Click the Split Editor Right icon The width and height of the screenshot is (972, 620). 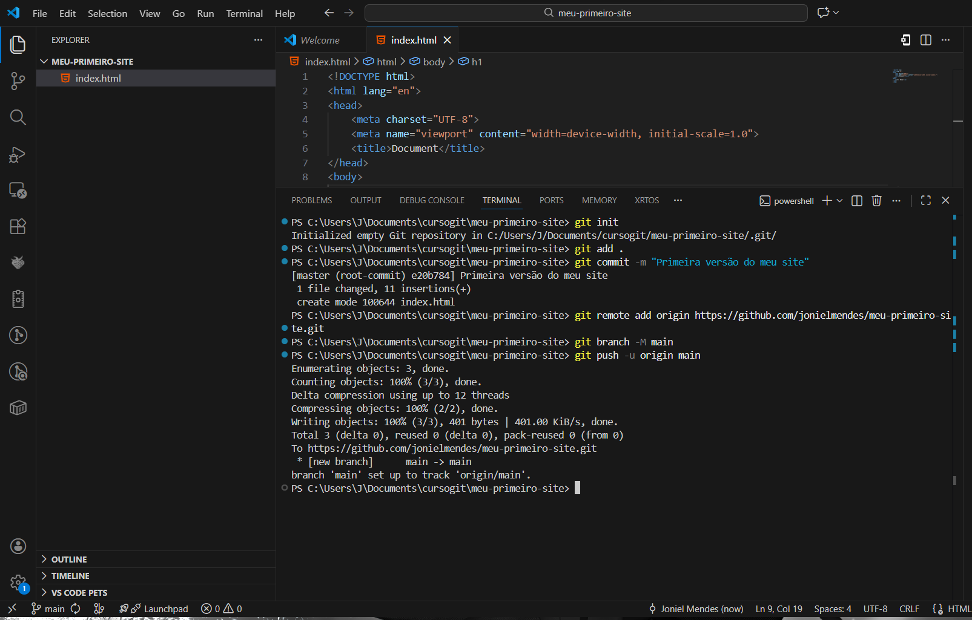[925, 40]
